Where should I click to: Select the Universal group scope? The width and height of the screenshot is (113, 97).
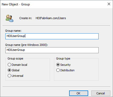click(15, 76)
